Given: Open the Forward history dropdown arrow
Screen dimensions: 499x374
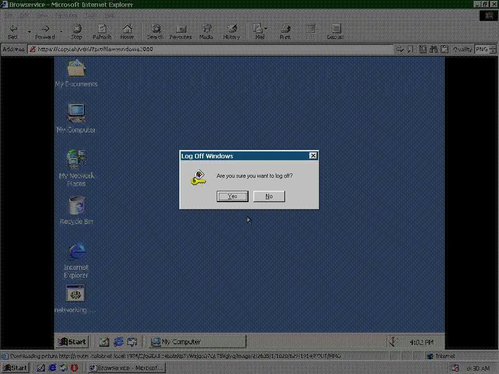Looking at the screenshot, I should 61,32.
